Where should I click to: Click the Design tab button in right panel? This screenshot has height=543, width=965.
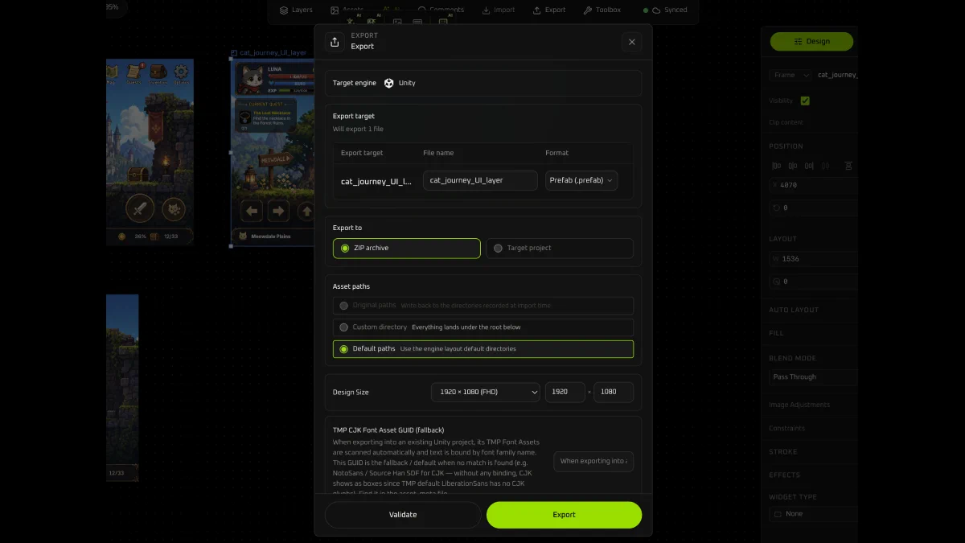(811, 41)
